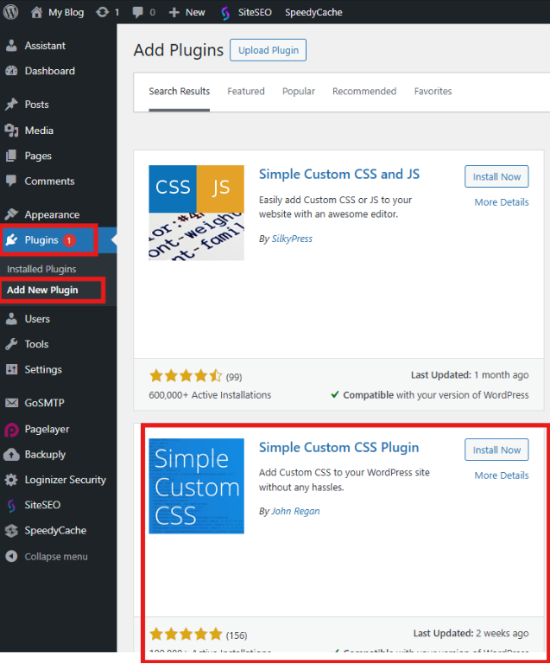The width and height of the screenshot is (550, 664).
Task: Open the Recommended plugins tab
Action: (364, 91)
